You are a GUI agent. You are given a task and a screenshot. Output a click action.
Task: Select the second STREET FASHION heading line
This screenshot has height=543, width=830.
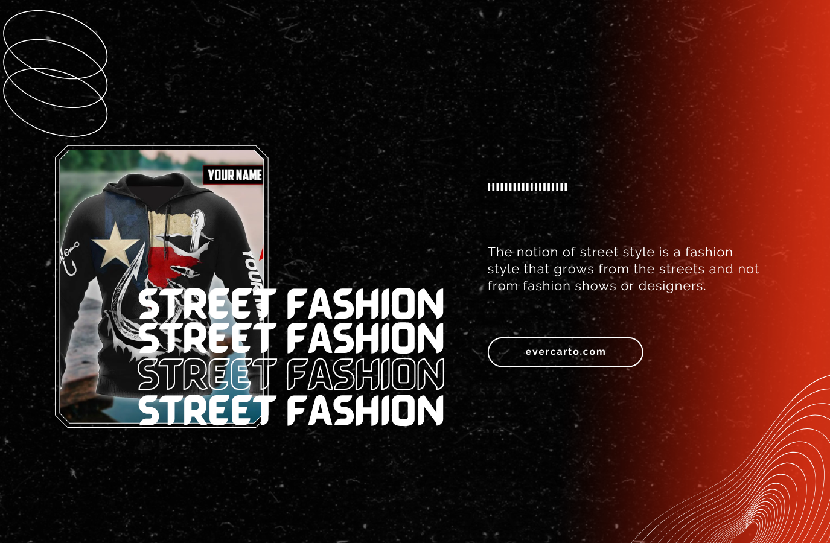coord(291,338)
